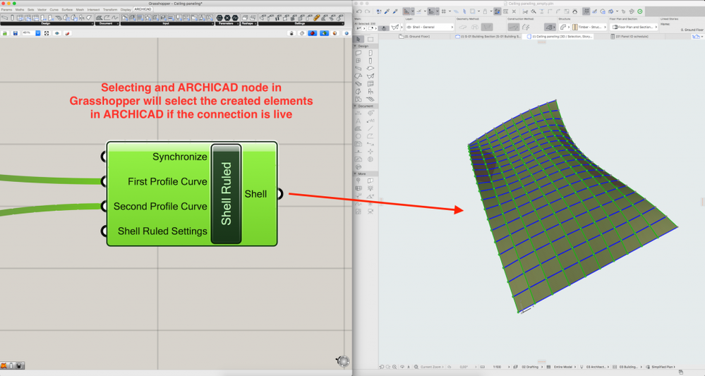Toggle selected-only preview in Grasshopper
This screenshot has height=376, width=705.
tap(324, 33)
